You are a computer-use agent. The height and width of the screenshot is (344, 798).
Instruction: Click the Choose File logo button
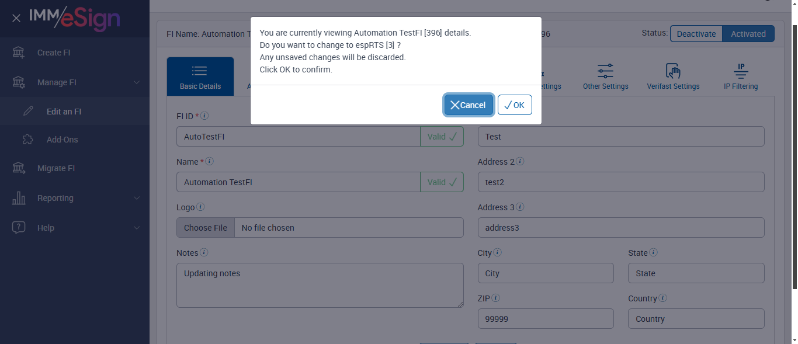[206, 228]
